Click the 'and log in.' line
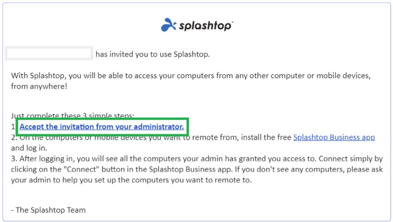Screen dimensions: 393x222 point(29,148)
